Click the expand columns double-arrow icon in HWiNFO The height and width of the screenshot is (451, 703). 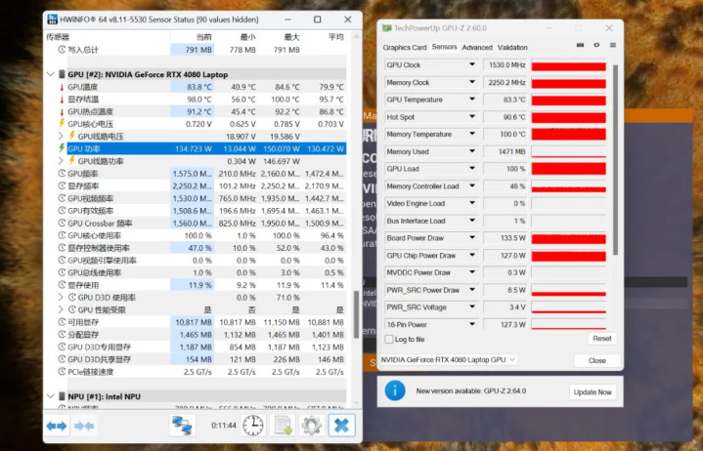tap(57, 426)
